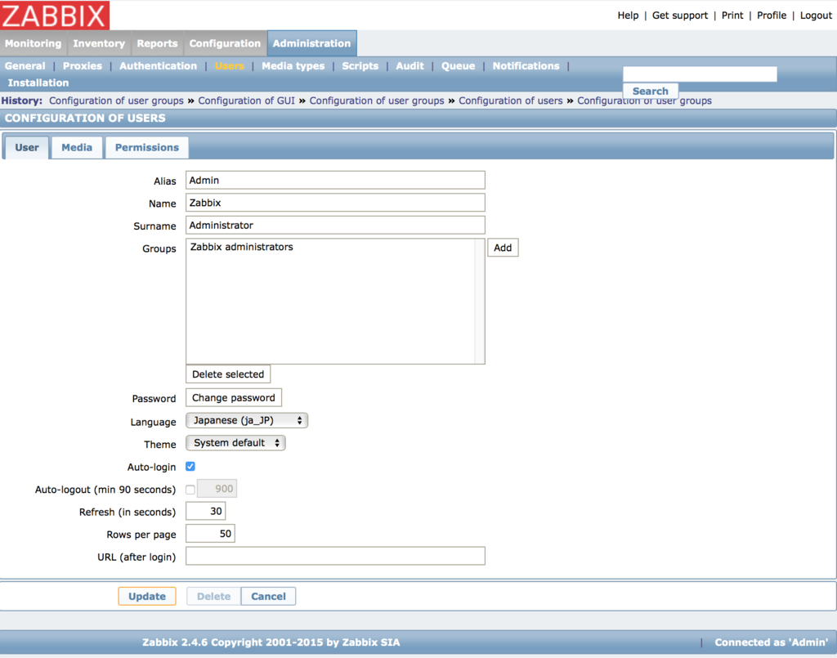The height and width of the screenshot is (658, 837).
Task: Click the Search button
Action: (650, 92)
